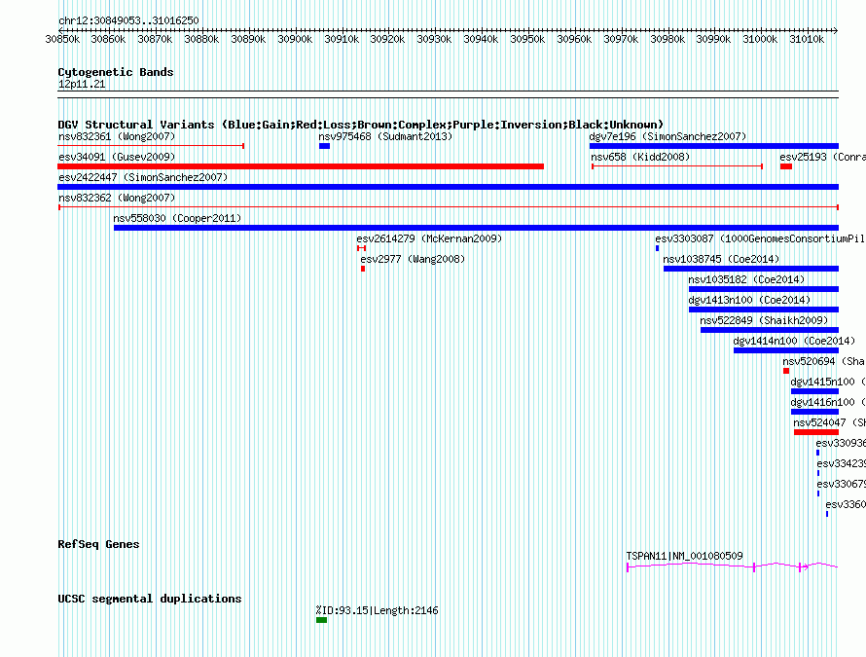Click the nsv975468 (Sudmant2013) label
Image resolution: width=866 pixels, height=657 pixels.
coord(385,136)
